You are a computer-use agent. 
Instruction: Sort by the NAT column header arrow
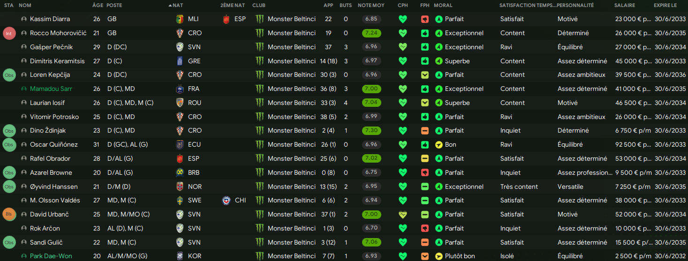pos(176,5)
